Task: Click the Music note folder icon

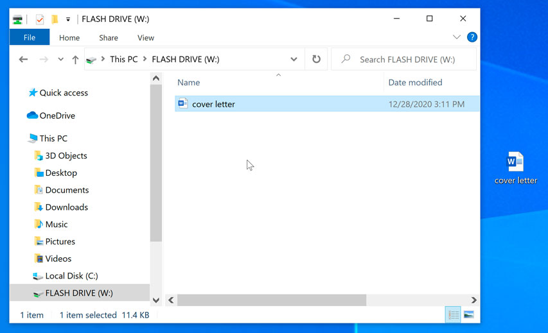Action: (x=39, y=224)
